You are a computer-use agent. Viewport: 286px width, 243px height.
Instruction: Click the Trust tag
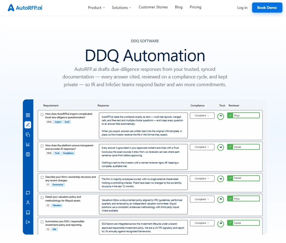pyautogui.click(x=57, y=153)
